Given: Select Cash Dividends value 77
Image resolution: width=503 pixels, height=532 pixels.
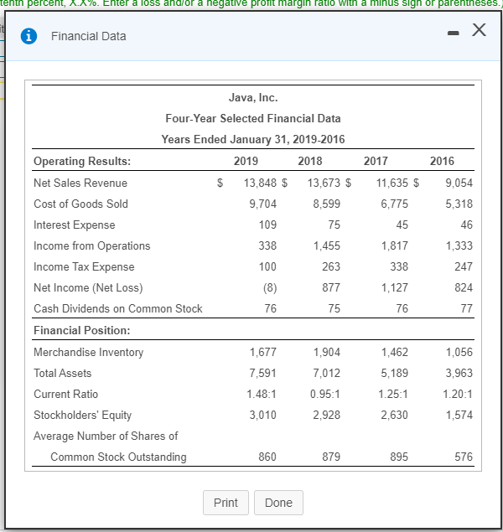Looking at the screenshot, I should pyautogui.click(x=467, y=309).
